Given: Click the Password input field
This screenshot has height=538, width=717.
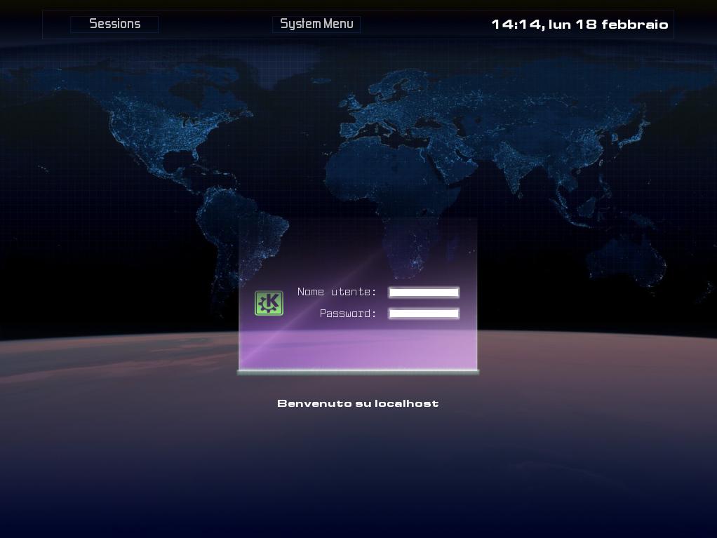Looking at the screenshot, I should tap(424, 314).
